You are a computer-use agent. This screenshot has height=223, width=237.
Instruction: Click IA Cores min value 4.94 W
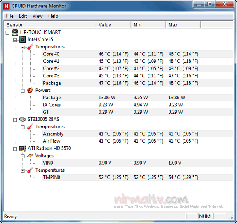141,105
